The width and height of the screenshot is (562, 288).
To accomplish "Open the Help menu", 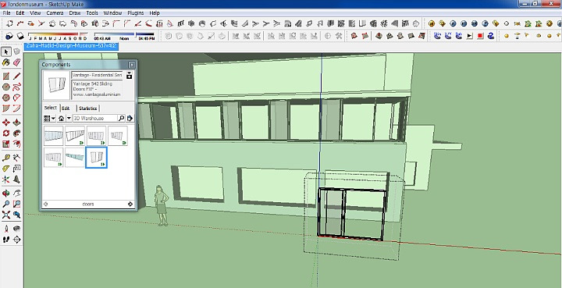I will click(155, 13).
